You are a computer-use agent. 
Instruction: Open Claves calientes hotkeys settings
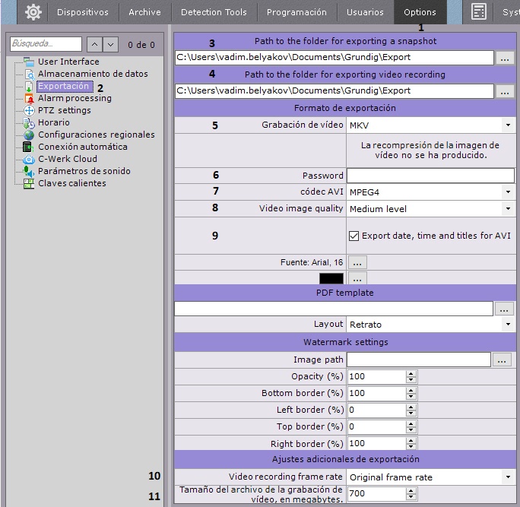click(71, 183)
